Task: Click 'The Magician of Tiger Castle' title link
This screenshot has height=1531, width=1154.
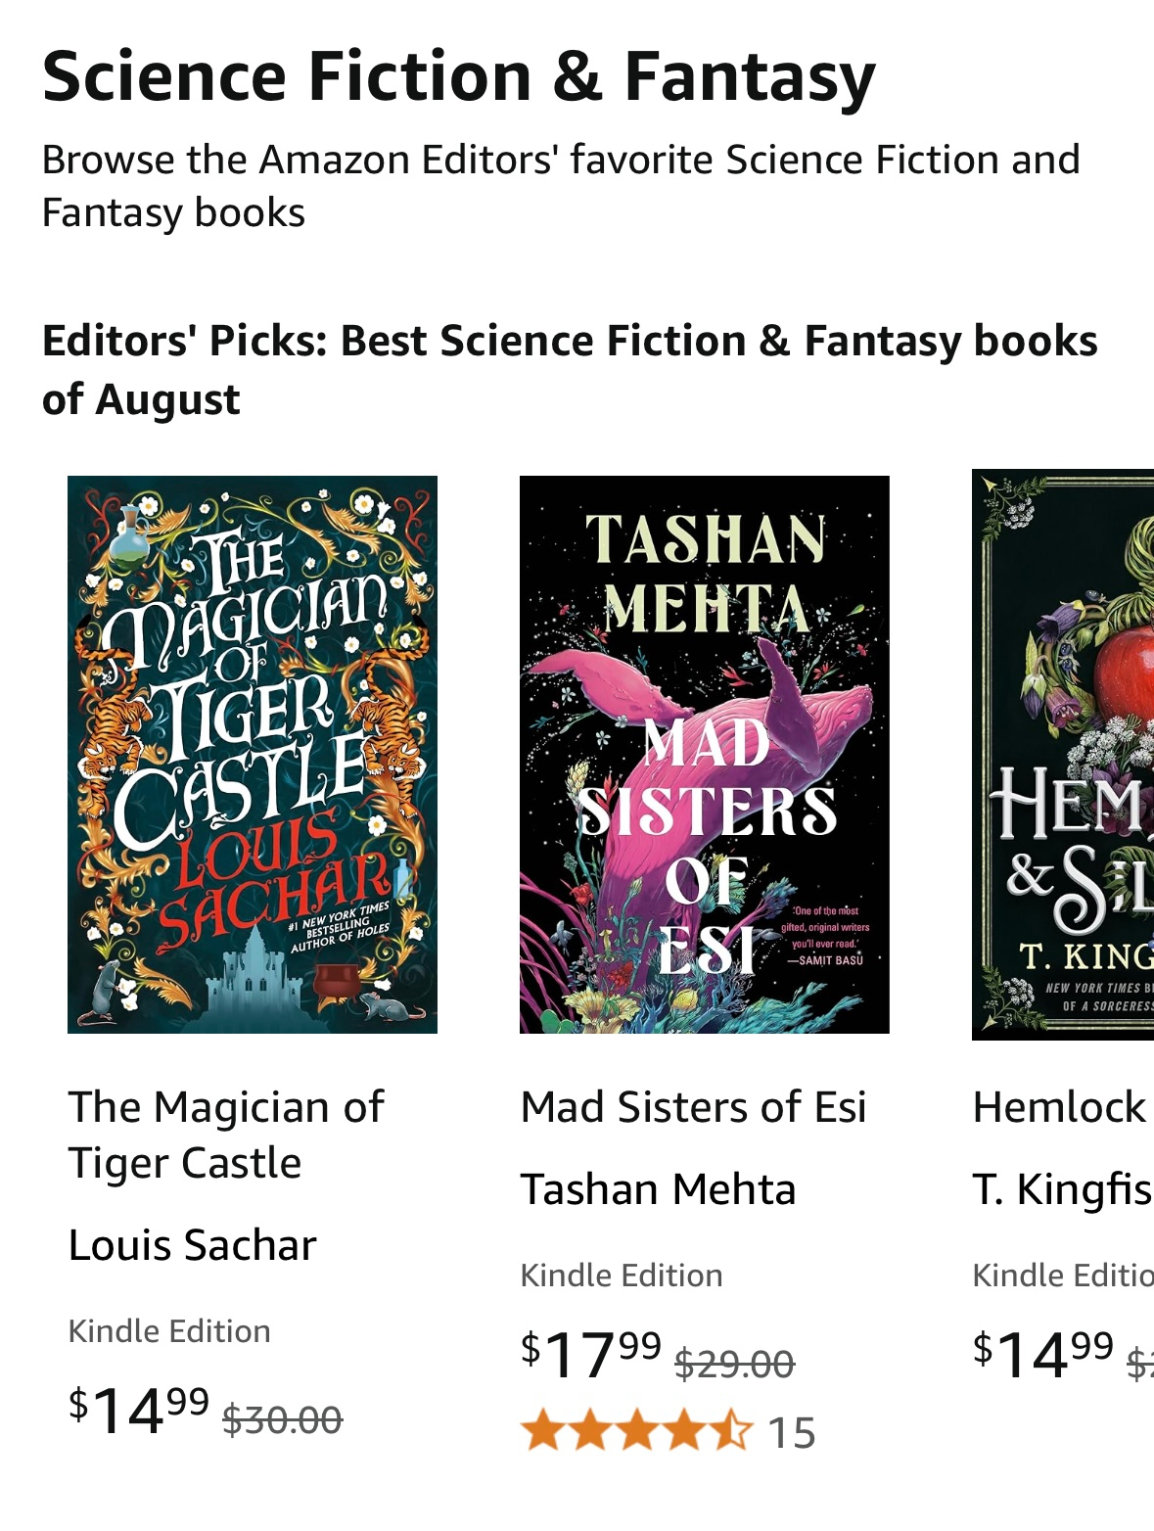Action: click(x=226, y=1135)
